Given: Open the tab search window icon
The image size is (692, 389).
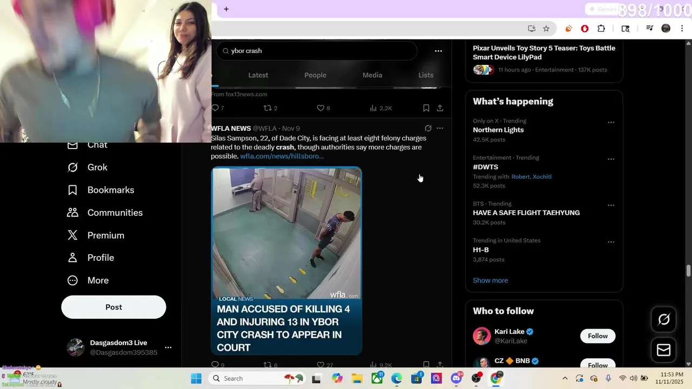Looking at the screenshot, I should (626, 29).
